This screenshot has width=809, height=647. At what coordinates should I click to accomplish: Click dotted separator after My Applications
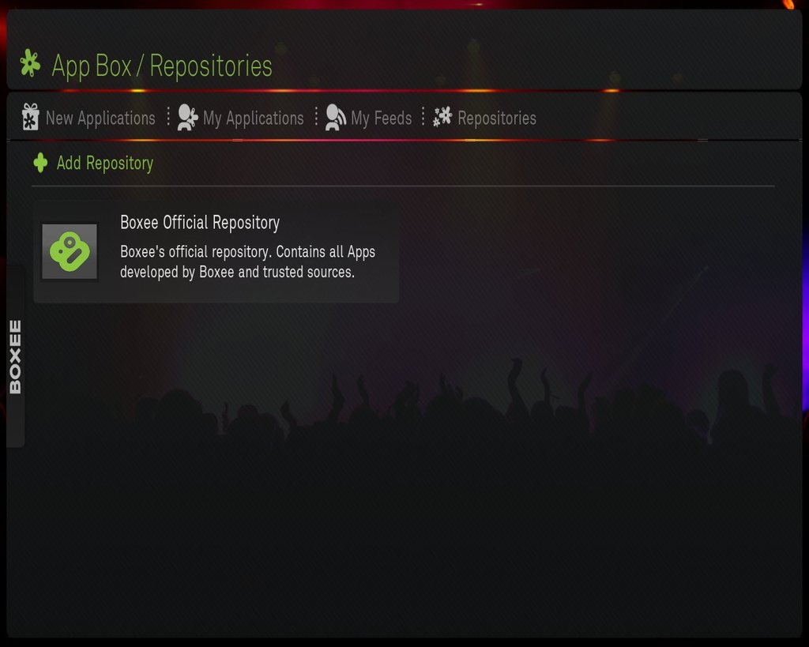pyautogui.click(x=316, y=117)
